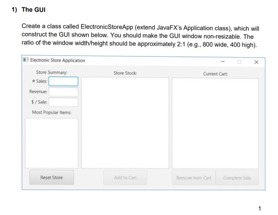This screenshot has width=278, height=215.
Task: Select the Current Cart list box
Action: tap(215, 124)
